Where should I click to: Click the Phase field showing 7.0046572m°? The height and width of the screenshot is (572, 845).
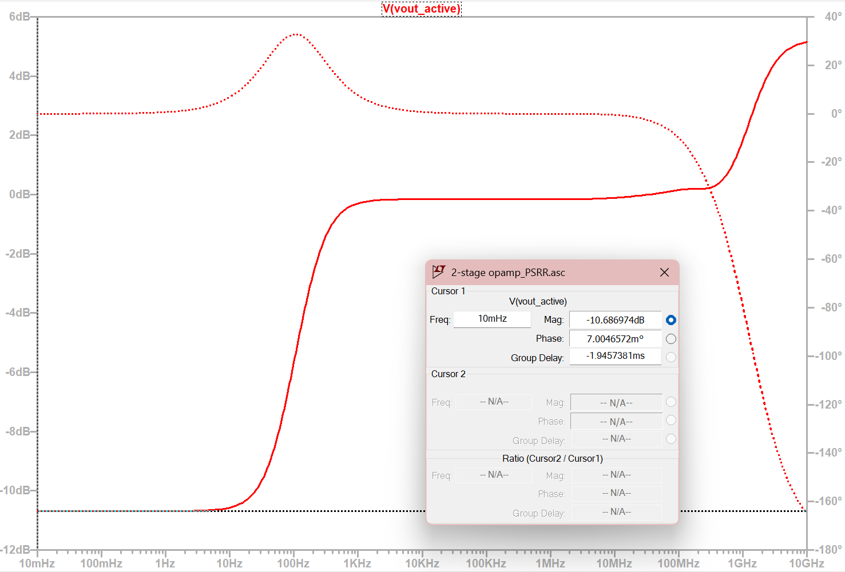click(x=615, y=339)
